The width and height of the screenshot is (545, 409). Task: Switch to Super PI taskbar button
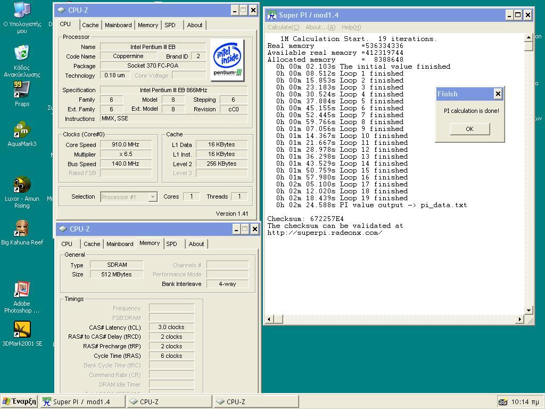[x=82, y=402]
